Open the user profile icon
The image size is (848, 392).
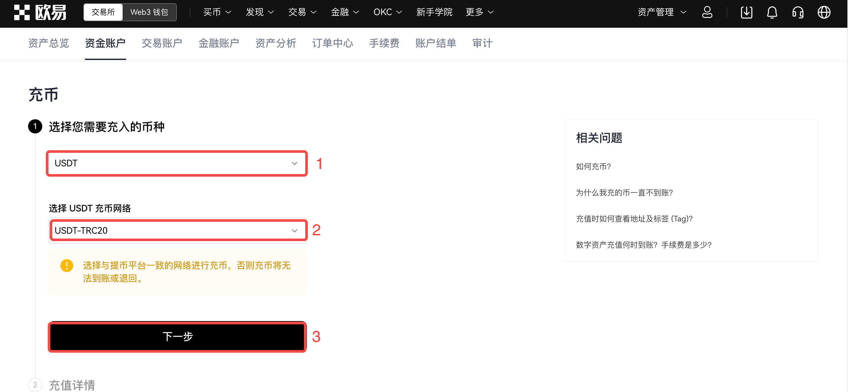707,13
